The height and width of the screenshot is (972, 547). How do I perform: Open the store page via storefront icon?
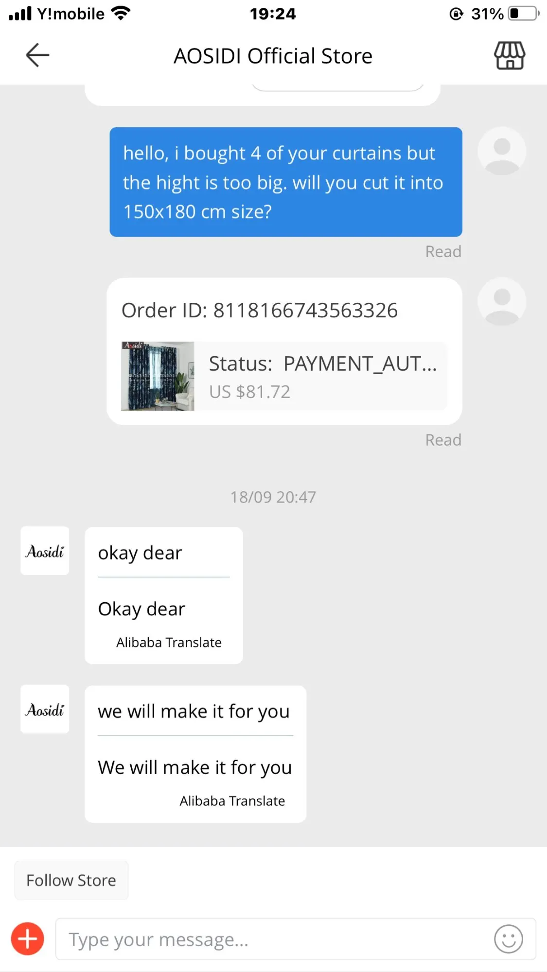pyautogui.click(x=510, y=55)
